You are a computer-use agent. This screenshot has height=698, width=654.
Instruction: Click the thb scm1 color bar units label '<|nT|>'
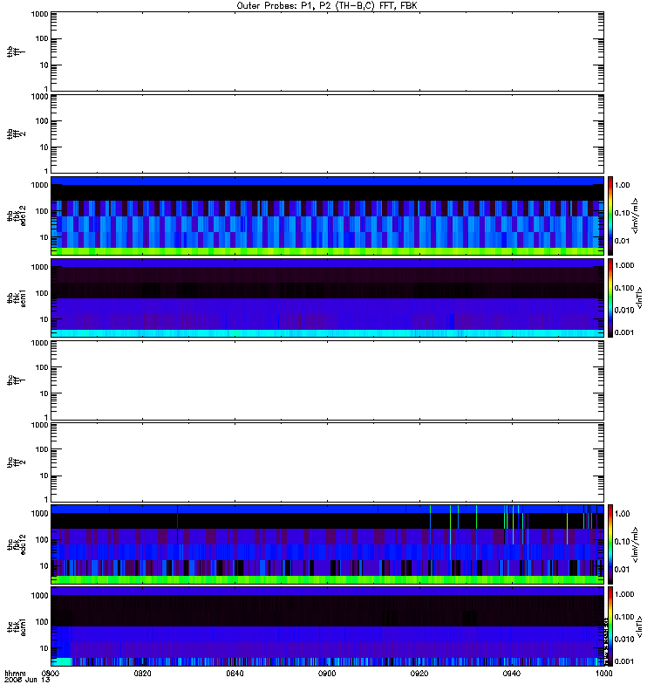[x=639, y=298]
